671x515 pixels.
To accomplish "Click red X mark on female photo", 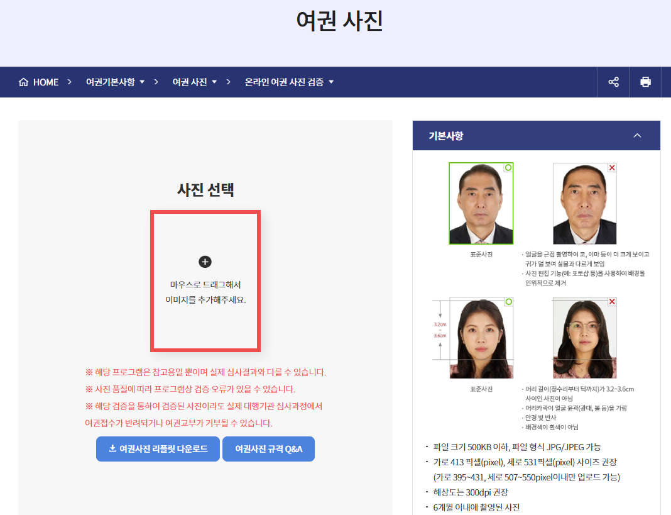I will (x=612, y=302).
